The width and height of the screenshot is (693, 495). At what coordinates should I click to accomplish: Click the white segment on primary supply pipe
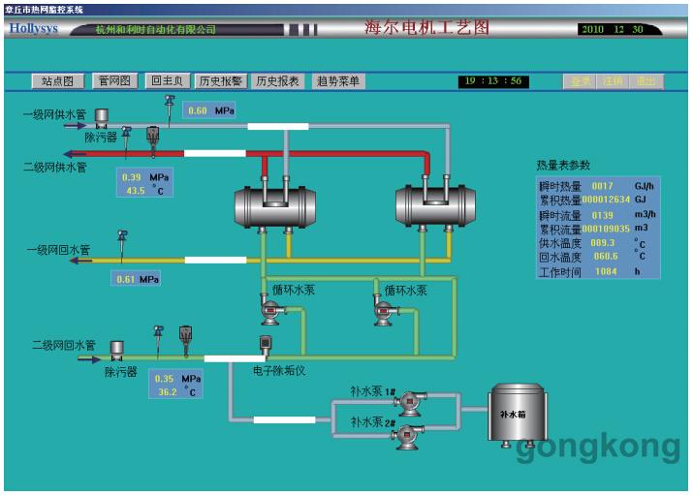point(278,126)
